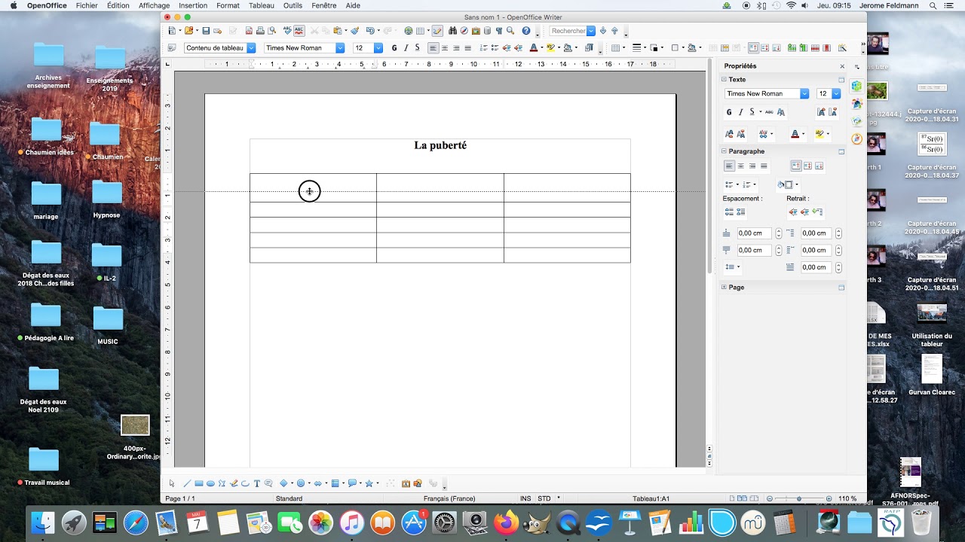Click the toolbar font color A swatch
This screenshot has height=542, width=965.
(533, 48)
